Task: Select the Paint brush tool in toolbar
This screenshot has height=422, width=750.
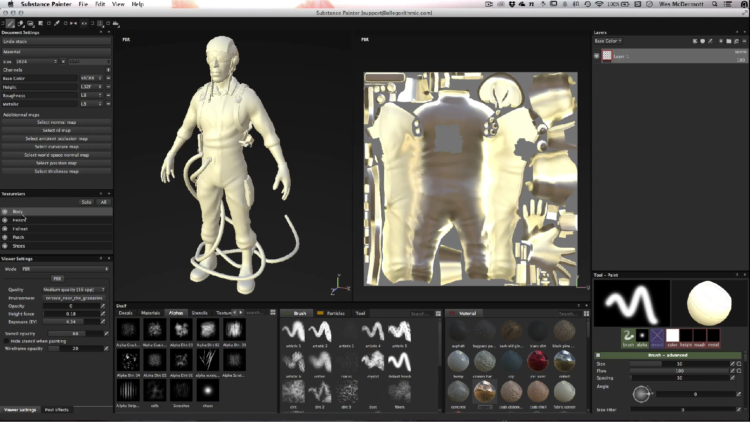Action: click(x=10, y=23)
